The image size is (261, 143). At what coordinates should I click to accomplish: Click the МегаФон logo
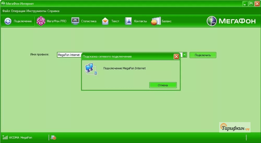tap(231, 21)
